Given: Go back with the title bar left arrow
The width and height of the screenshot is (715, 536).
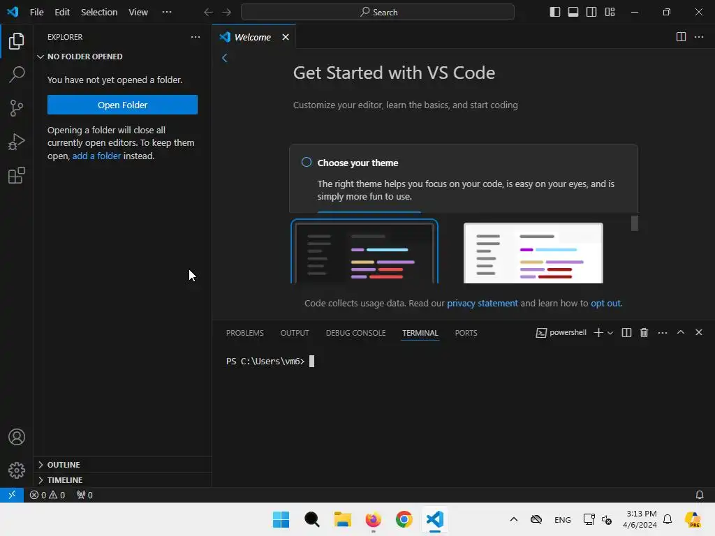Looking at the screenshot, I should point(208,13).
